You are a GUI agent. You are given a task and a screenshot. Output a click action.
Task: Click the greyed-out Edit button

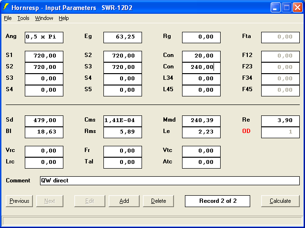[90, 201]
